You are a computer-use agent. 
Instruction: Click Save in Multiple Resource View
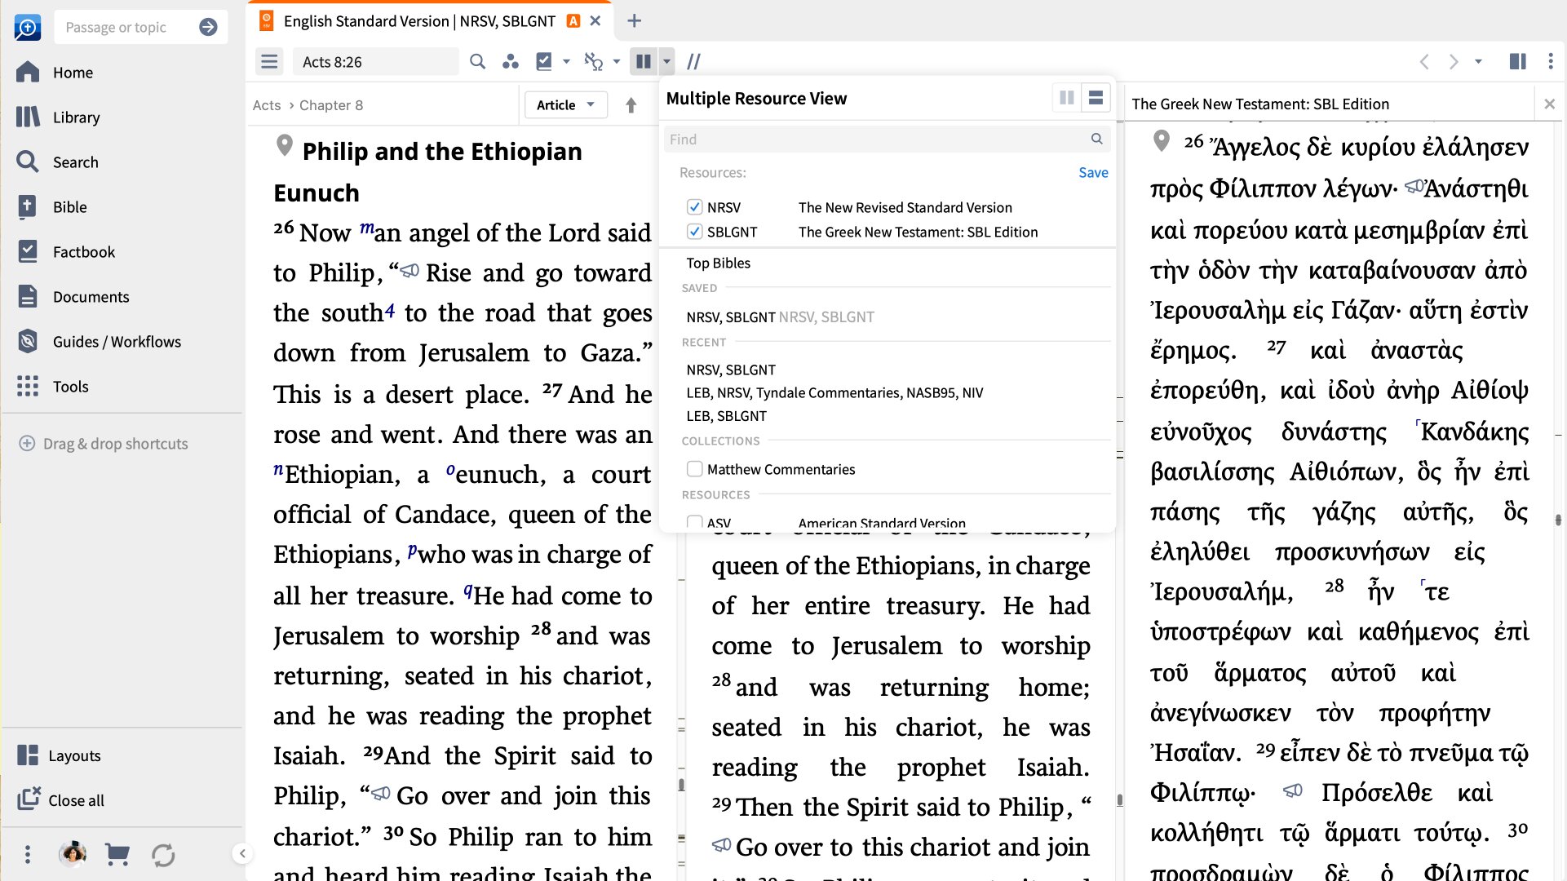[x=1093, y=172]
